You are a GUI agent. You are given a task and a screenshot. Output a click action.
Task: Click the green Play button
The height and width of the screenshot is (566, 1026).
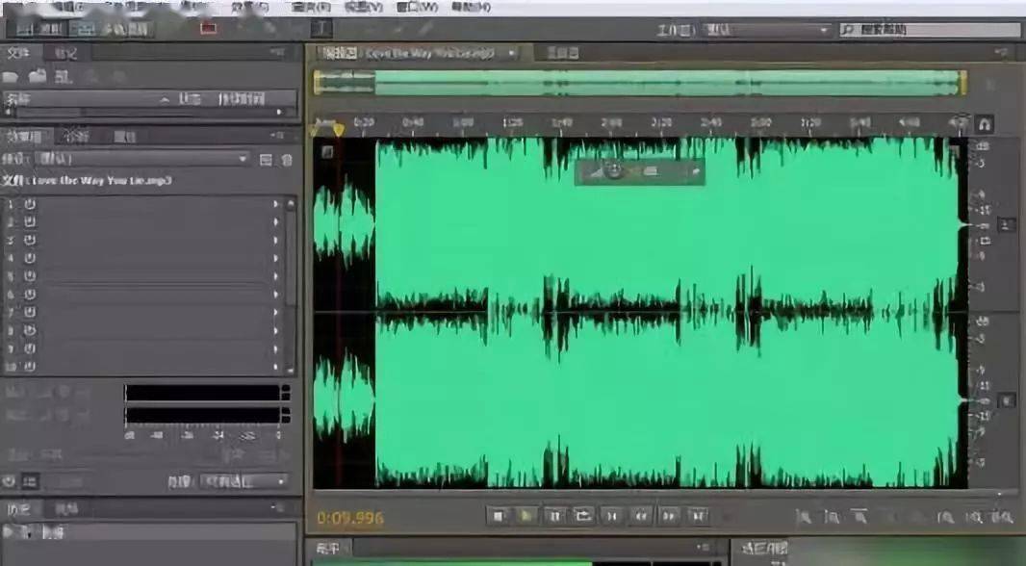(x=526, y=516)
